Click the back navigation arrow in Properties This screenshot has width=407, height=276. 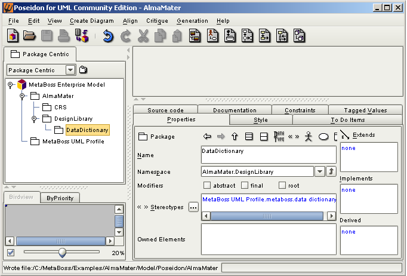pos(207,136)
